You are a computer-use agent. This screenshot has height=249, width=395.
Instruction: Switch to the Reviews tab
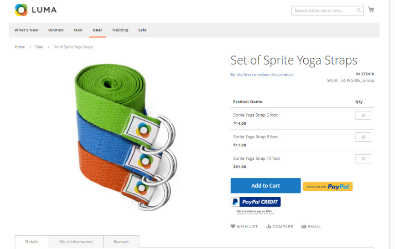coord(121,242)
